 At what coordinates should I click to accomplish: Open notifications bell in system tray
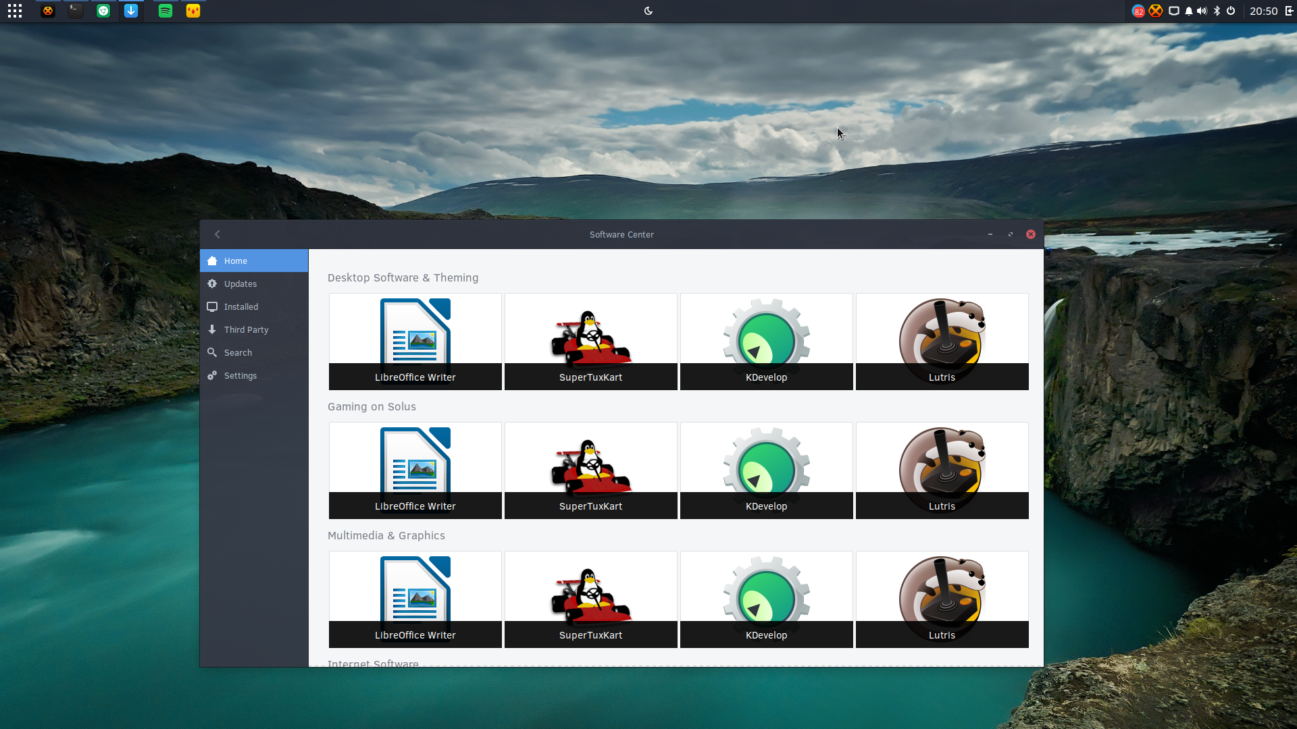[x=1189, y=11]
